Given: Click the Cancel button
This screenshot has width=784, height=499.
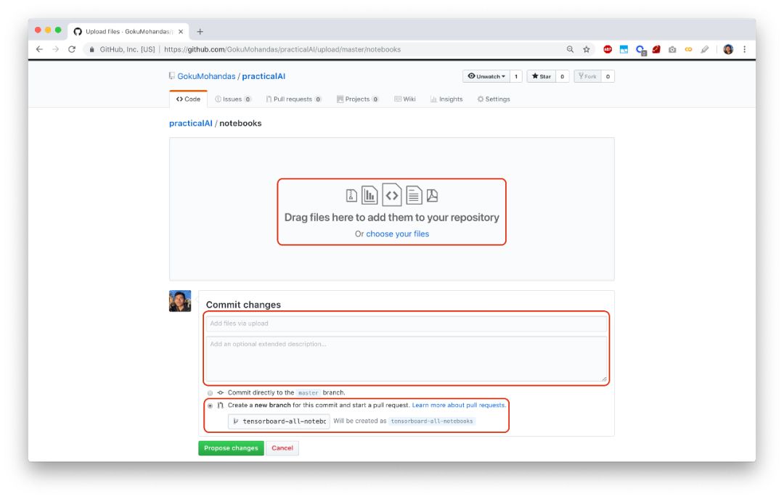Looking at the screenshot, I should point(282,448).
